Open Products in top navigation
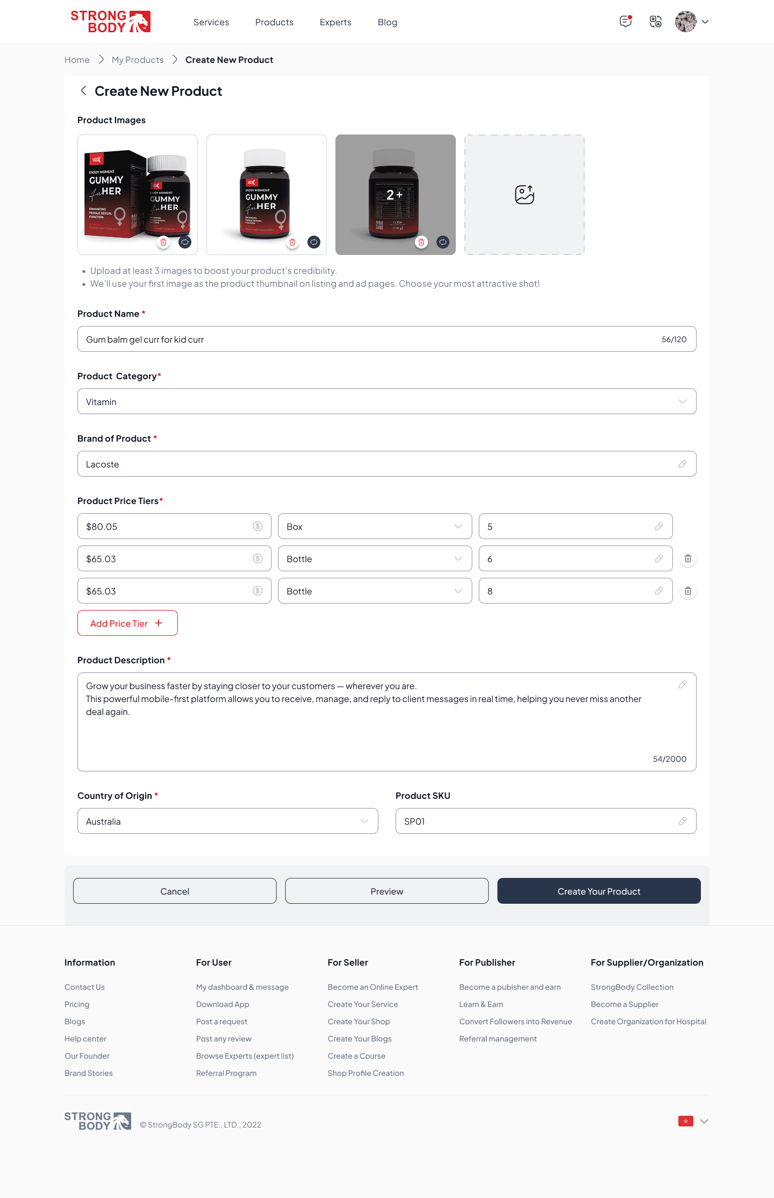 tap(274, 22)
